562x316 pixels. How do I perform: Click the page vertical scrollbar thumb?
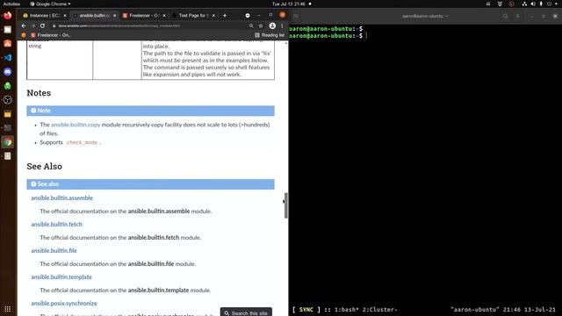[285, 205]
